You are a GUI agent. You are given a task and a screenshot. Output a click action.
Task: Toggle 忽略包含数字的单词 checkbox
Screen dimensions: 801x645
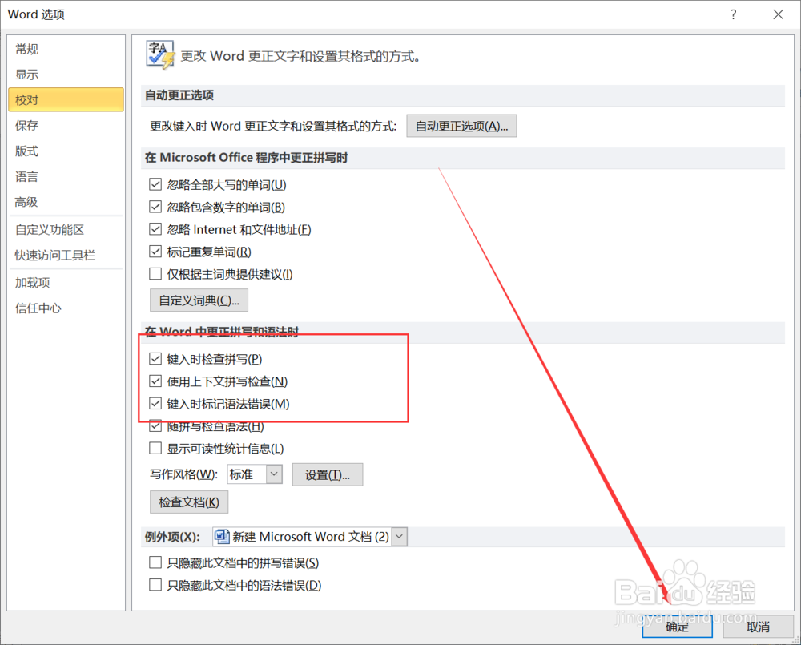point(155,207)
